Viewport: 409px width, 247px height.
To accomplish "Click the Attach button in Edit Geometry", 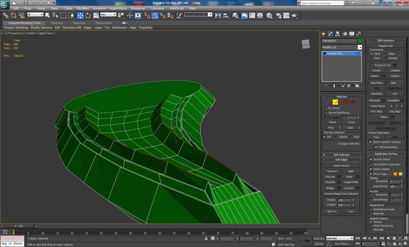I will tap(375, 76).
